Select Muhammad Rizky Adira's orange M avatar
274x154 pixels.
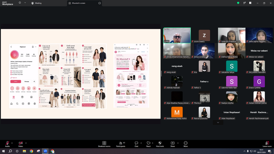pyautogui.click(x=177, y=112)
